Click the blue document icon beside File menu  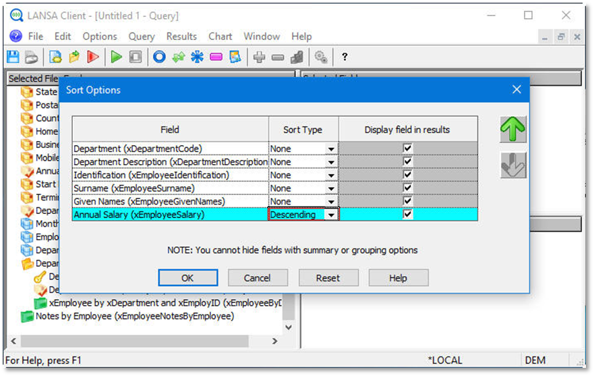(x=16, y=36)
